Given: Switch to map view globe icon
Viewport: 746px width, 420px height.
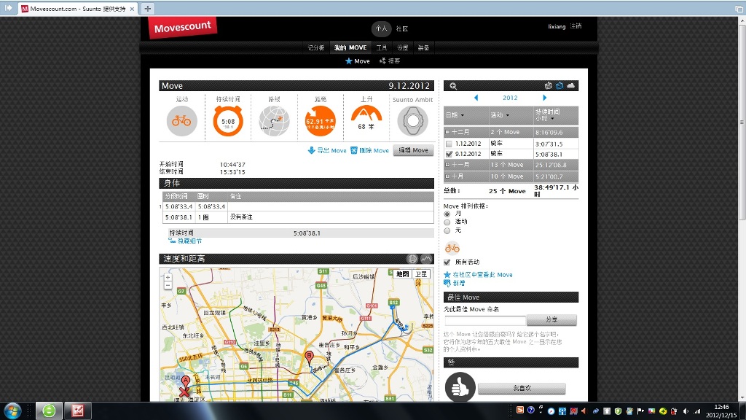Looking at the screenshot, I should [x=412, y=259].
